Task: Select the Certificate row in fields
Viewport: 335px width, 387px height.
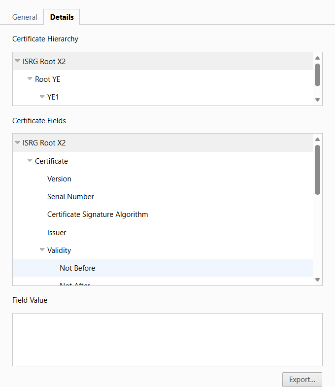Action: pos(163,161)
